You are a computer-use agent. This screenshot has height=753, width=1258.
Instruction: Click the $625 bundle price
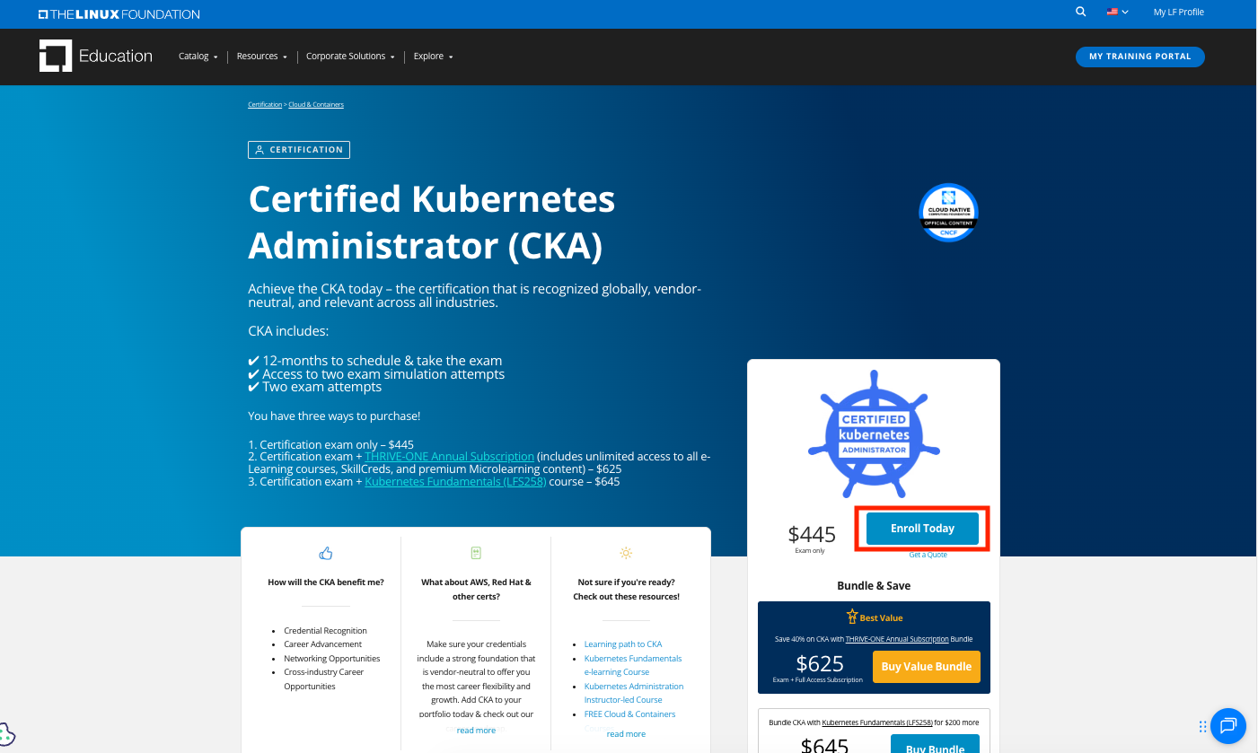(820, 664)
